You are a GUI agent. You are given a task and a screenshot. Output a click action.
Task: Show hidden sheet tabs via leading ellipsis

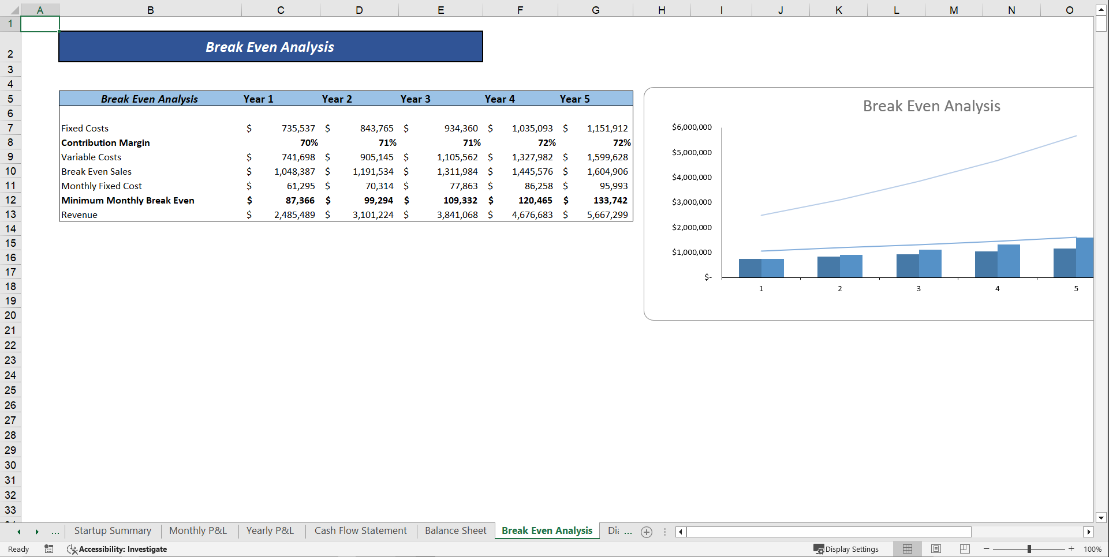55,532
